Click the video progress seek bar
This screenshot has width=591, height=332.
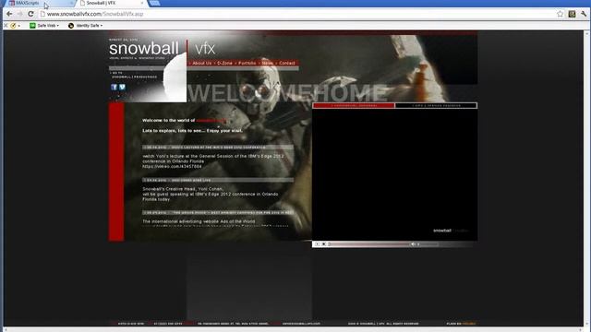point(368,244)
